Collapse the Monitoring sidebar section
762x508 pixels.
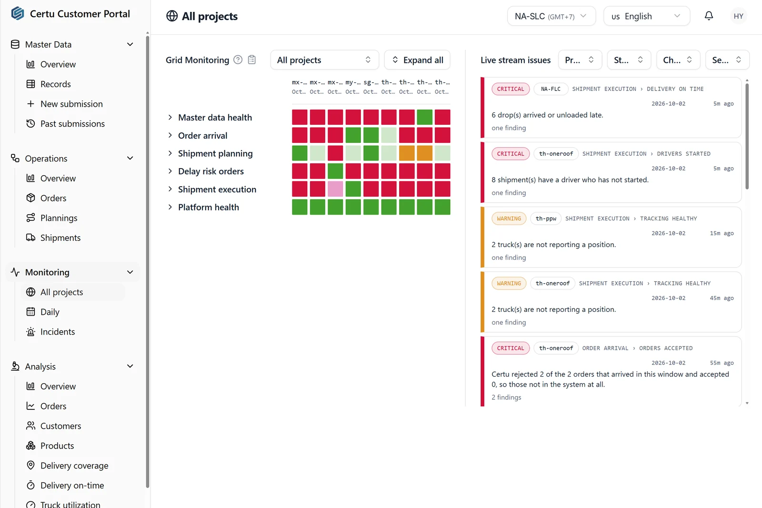point(130,272)
